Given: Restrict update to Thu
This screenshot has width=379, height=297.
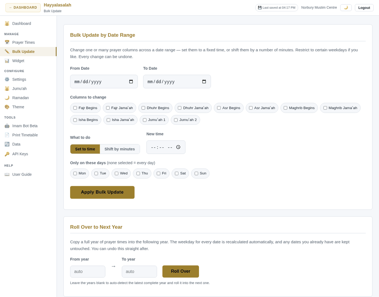Looking at the screenshot, I should click(x=138, y=173).
